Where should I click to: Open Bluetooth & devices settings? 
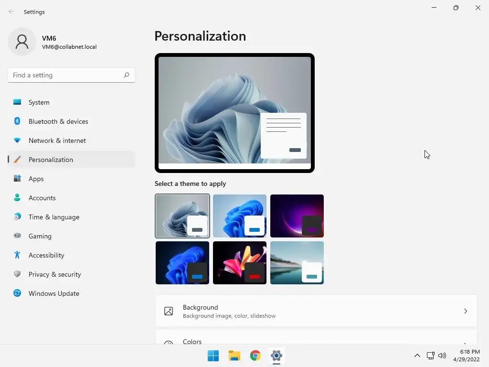[72, 121]
